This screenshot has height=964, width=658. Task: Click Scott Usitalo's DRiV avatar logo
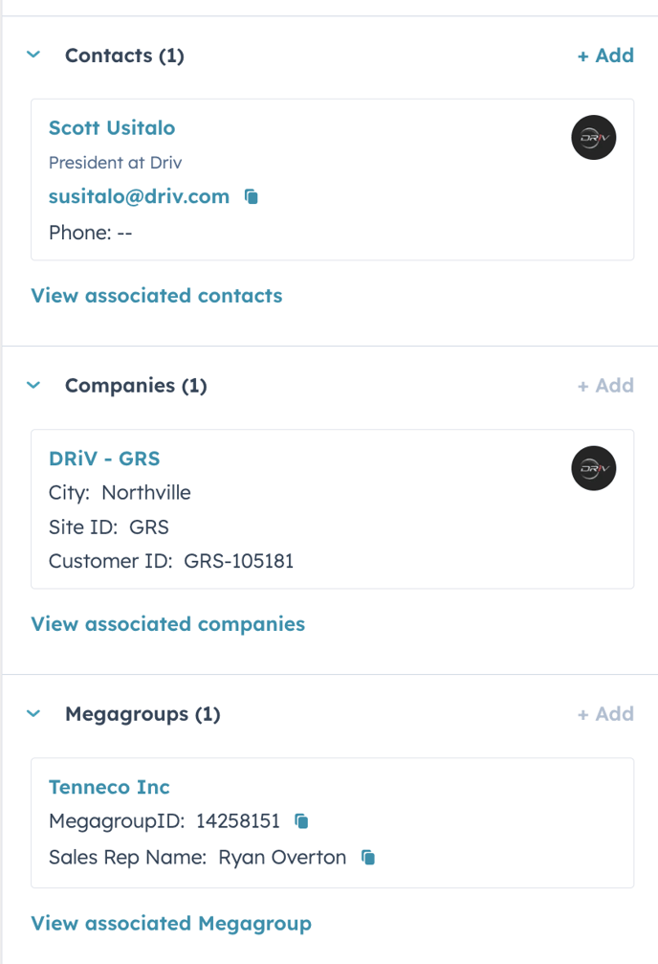coord(594,138)
